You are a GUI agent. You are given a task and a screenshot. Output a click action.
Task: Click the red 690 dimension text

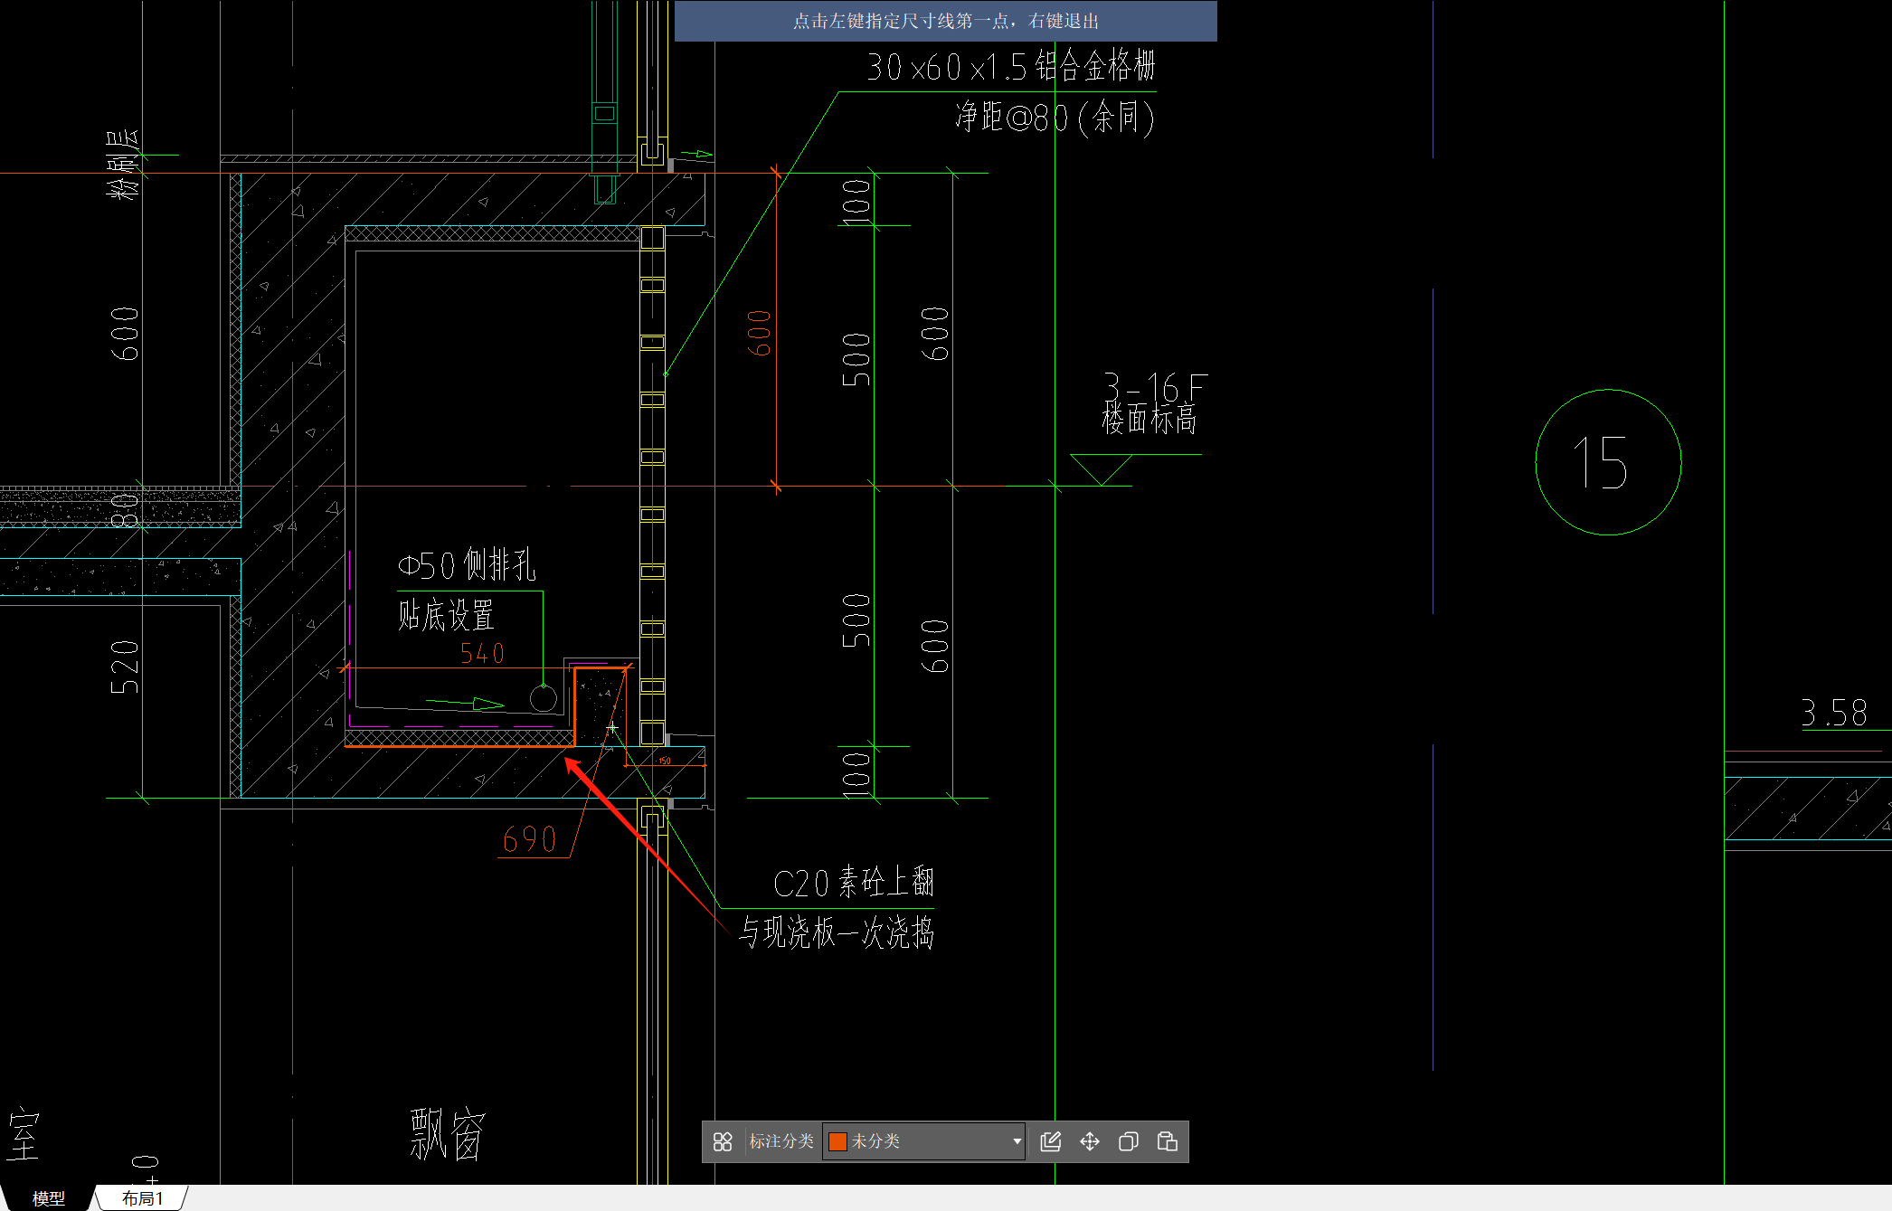(x=529, y=840)
